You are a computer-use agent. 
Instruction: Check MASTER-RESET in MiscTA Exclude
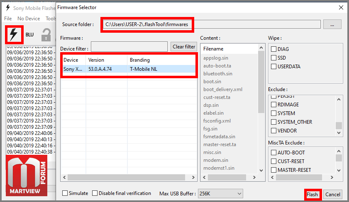point(273,170)
